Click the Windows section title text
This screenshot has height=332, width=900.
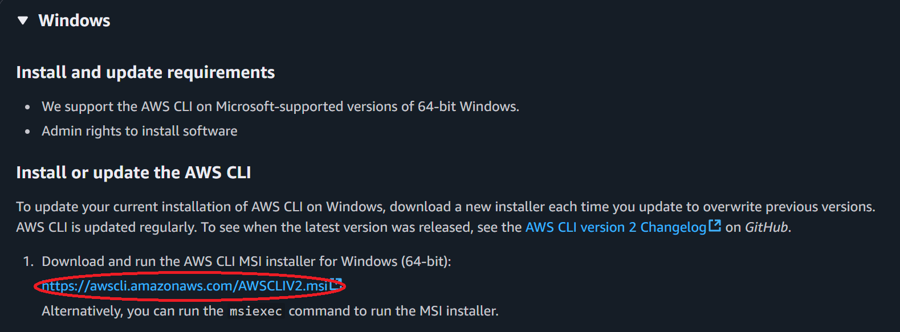(x=74, y=21)
